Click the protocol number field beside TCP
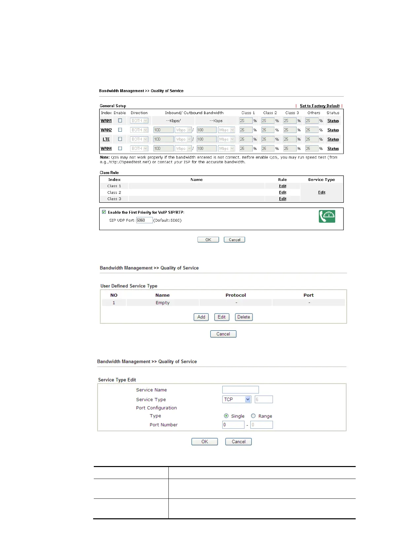 coord(264,399)
